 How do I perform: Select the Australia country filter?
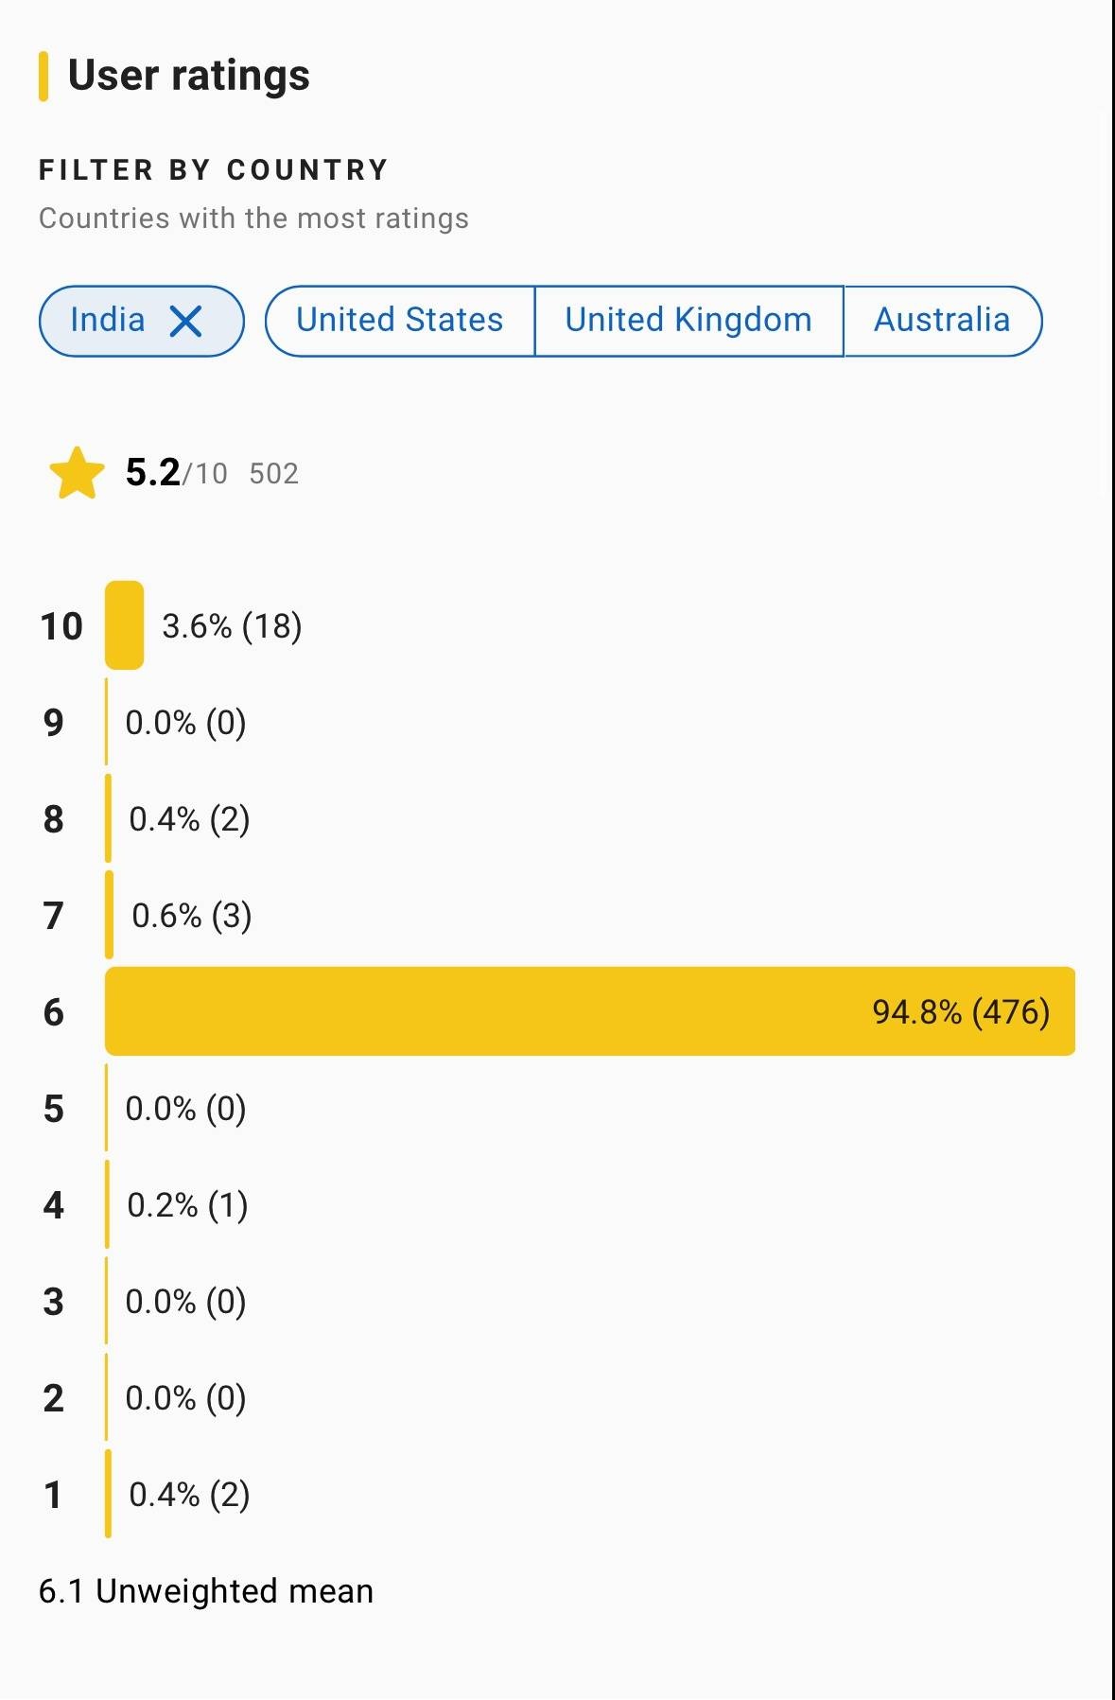(942, 321)
